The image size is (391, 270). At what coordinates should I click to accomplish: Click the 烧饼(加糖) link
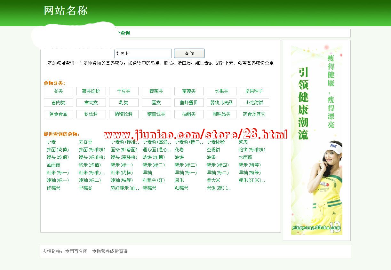point(154,157)
